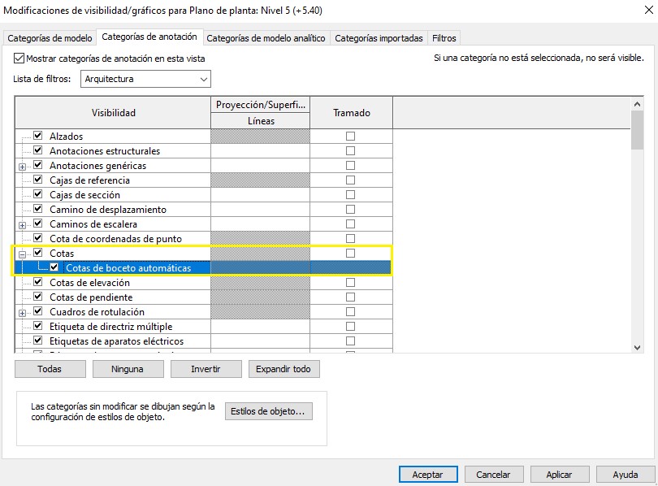Open Estilos de objeto settings

pos(268,411)
